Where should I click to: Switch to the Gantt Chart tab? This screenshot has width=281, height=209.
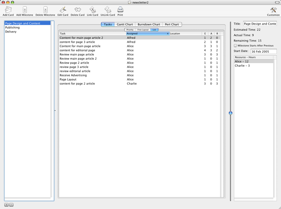tap(125, 25)
